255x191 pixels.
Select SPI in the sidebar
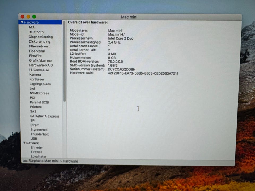click(33, 120)
